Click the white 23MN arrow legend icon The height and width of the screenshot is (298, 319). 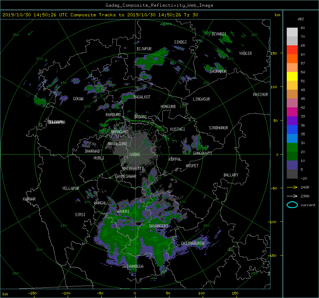tap(292, 196)
